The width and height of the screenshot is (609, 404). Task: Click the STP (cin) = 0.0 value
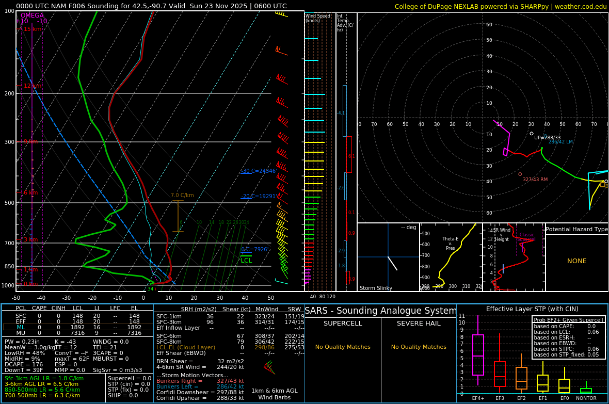129,384
